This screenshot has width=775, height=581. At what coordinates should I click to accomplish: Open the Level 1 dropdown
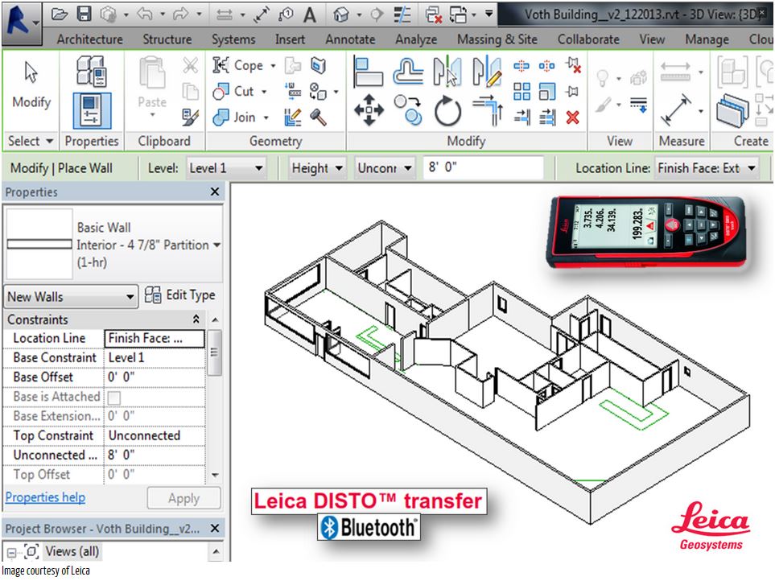pyautogui.click(x=258, y=169)
